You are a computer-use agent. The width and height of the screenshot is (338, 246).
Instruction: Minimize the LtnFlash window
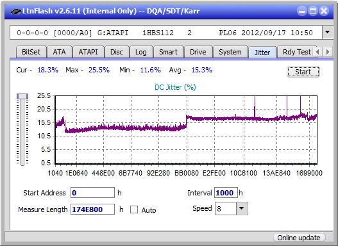(302, 11)
